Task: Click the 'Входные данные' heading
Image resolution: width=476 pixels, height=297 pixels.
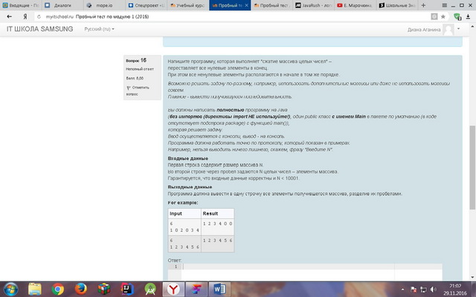Action: (x=188, y=158)
